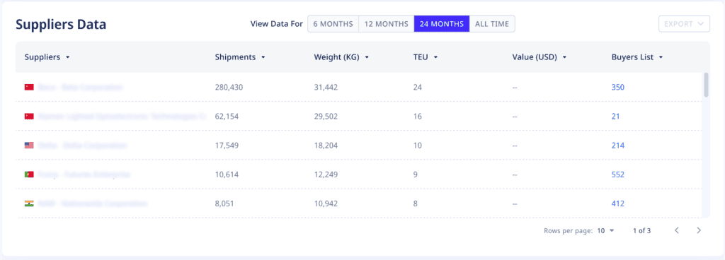Viewport: 725px width, 260px height.
Task: Click the United States flag icon
Action: [29, 146]
